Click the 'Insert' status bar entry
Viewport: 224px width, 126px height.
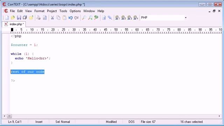tap(39, 122)
